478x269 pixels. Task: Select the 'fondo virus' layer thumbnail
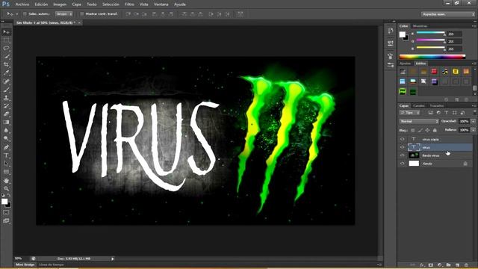coord(414,155)
